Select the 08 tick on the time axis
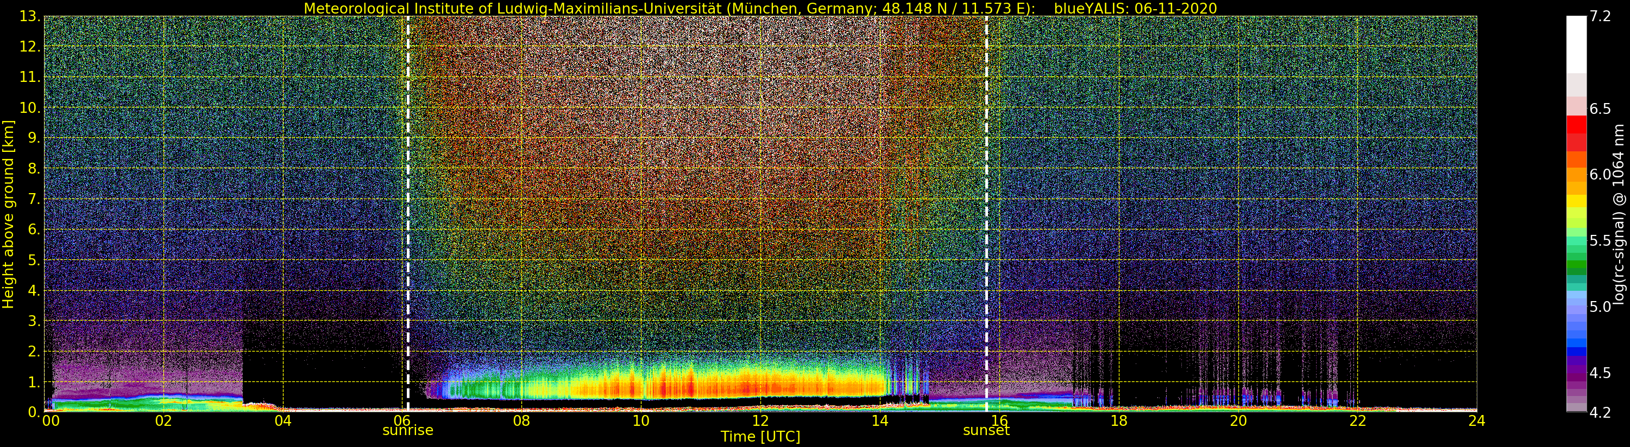 [521, 421]
